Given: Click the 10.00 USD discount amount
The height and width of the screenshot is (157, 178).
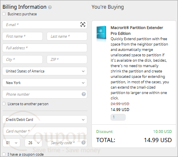Looking at the screenshot, I should pos(162,131).
